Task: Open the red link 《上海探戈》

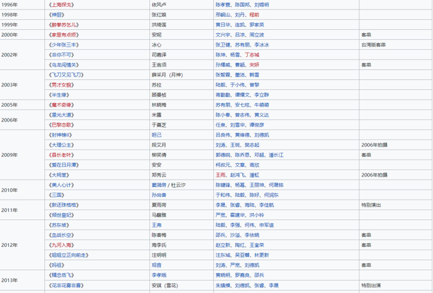Action: click(x=61, y=5)
